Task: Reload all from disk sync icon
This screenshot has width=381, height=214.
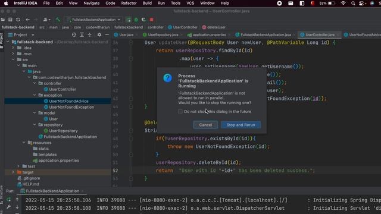Action: point(18,20)
